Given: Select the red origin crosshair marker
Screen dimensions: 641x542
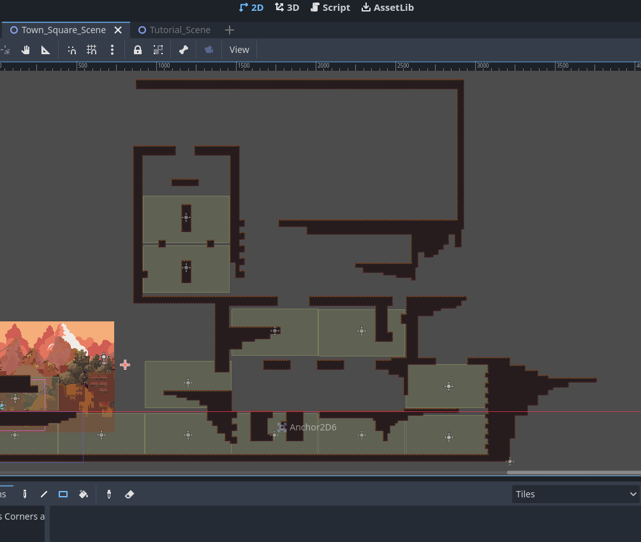Looking at the screenshot, I should tap(125, 365).
